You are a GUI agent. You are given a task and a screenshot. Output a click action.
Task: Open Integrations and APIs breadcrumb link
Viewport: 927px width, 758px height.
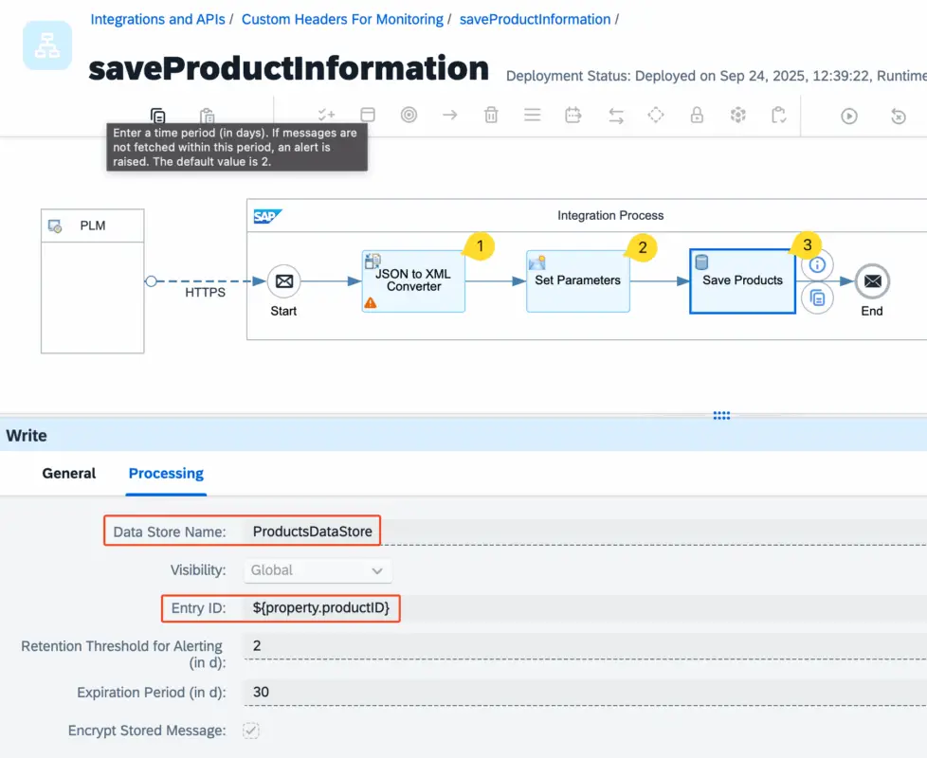tap(157, 19)
